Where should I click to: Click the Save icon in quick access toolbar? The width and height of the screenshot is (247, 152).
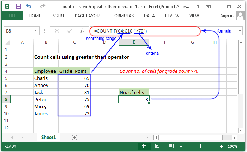click(18, 6)
